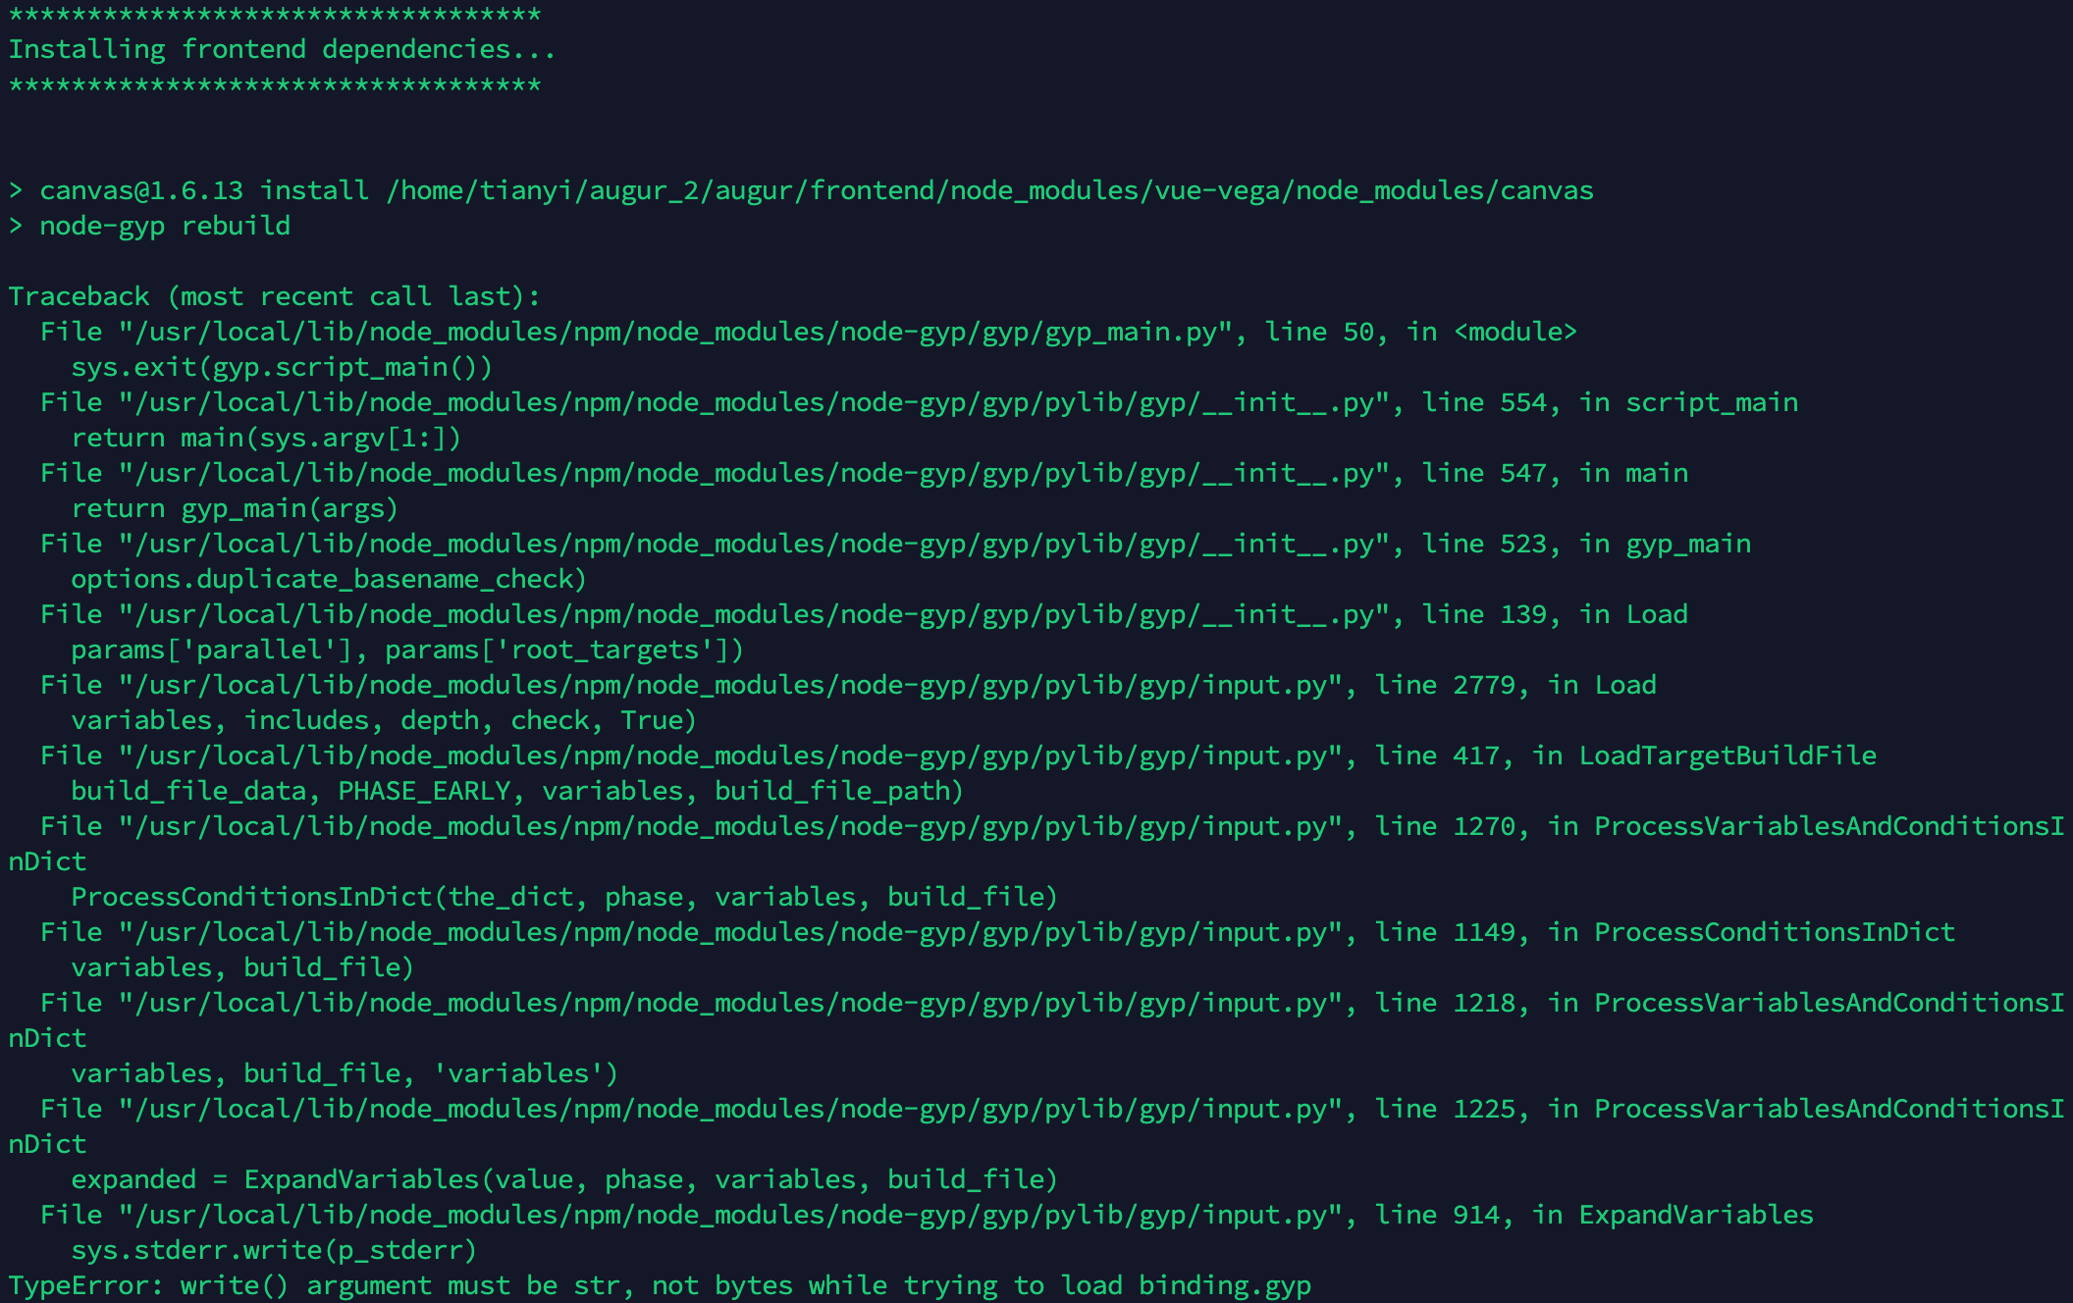Click "options.duplicate_basename_check)" line
Image resolution: width=2073 pixels, height=1303 pixels.
(328, 580)
